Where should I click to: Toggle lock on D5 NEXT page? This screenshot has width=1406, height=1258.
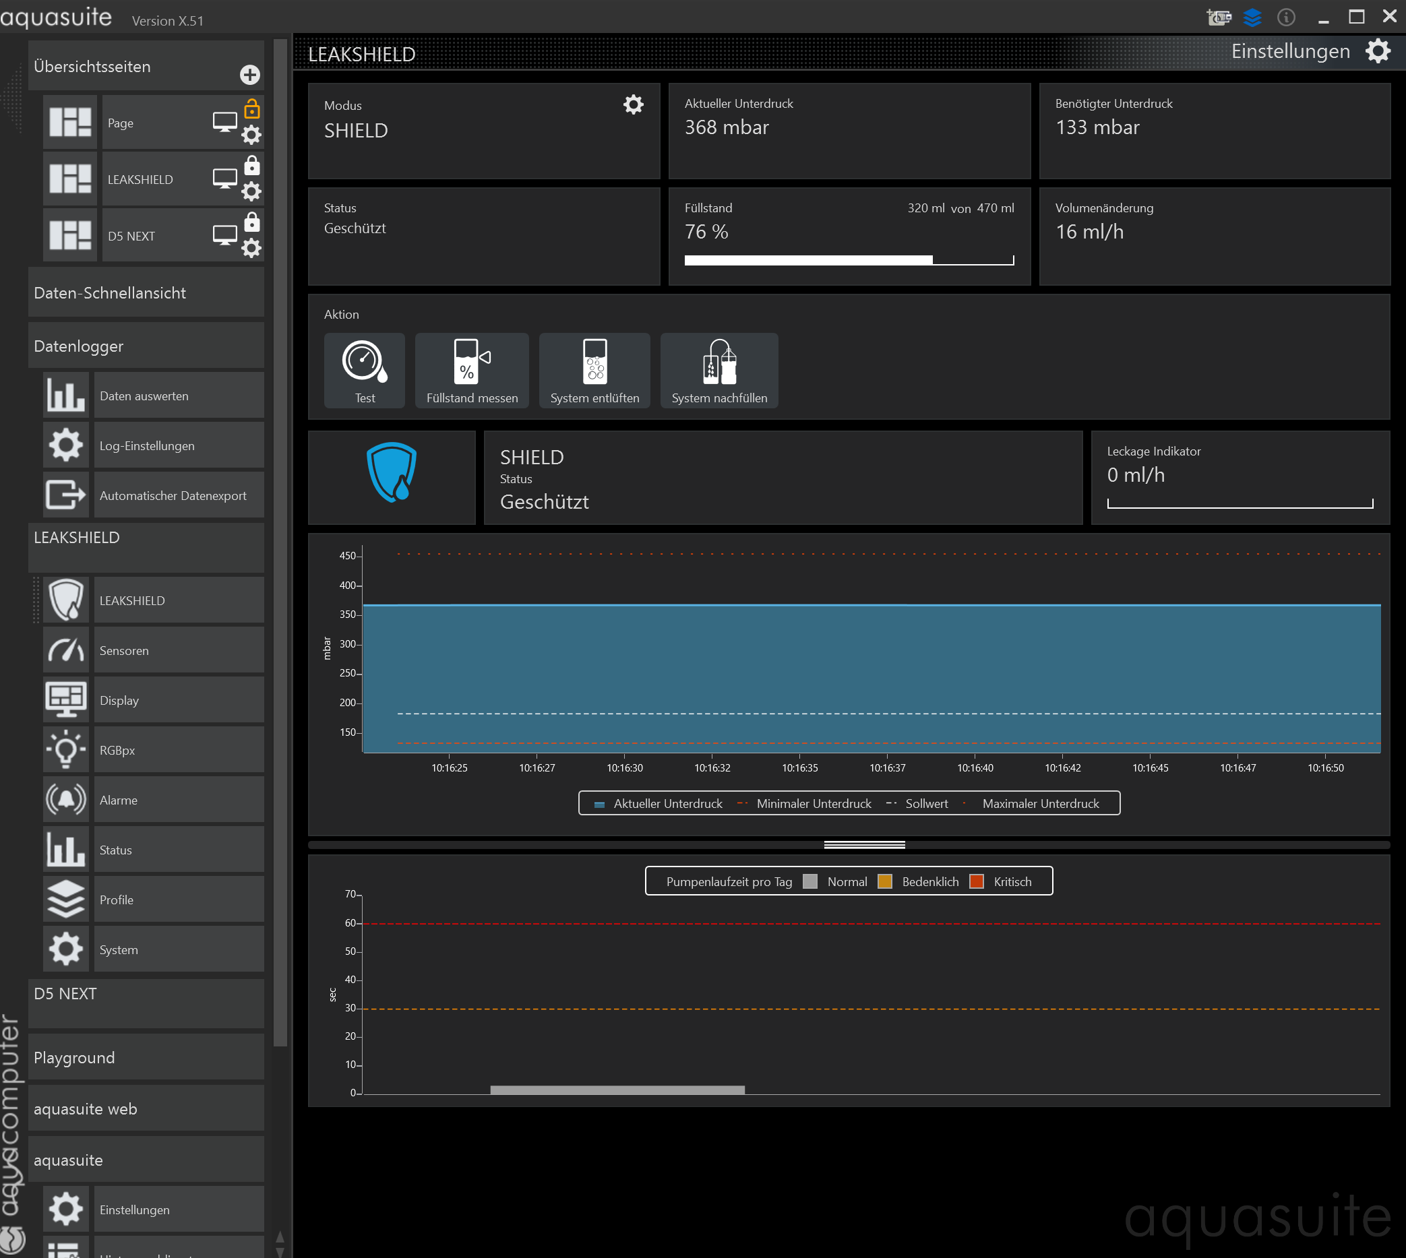tap(252, 222)
